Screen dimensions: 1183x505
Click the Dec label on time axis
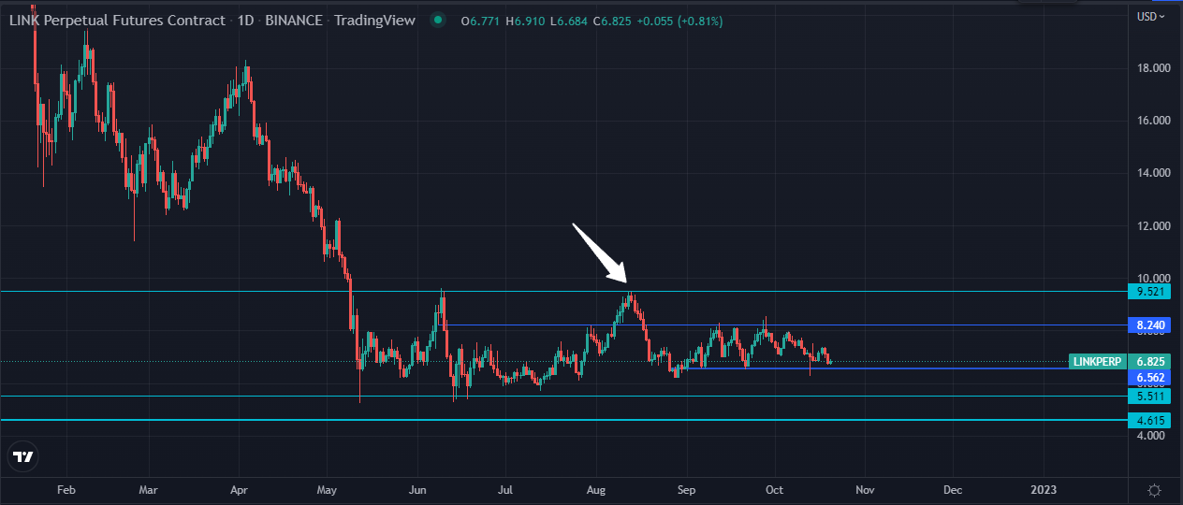[x=953, y=489]
